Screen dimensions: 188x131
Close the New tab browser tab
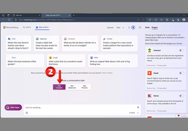pos(39,15)
